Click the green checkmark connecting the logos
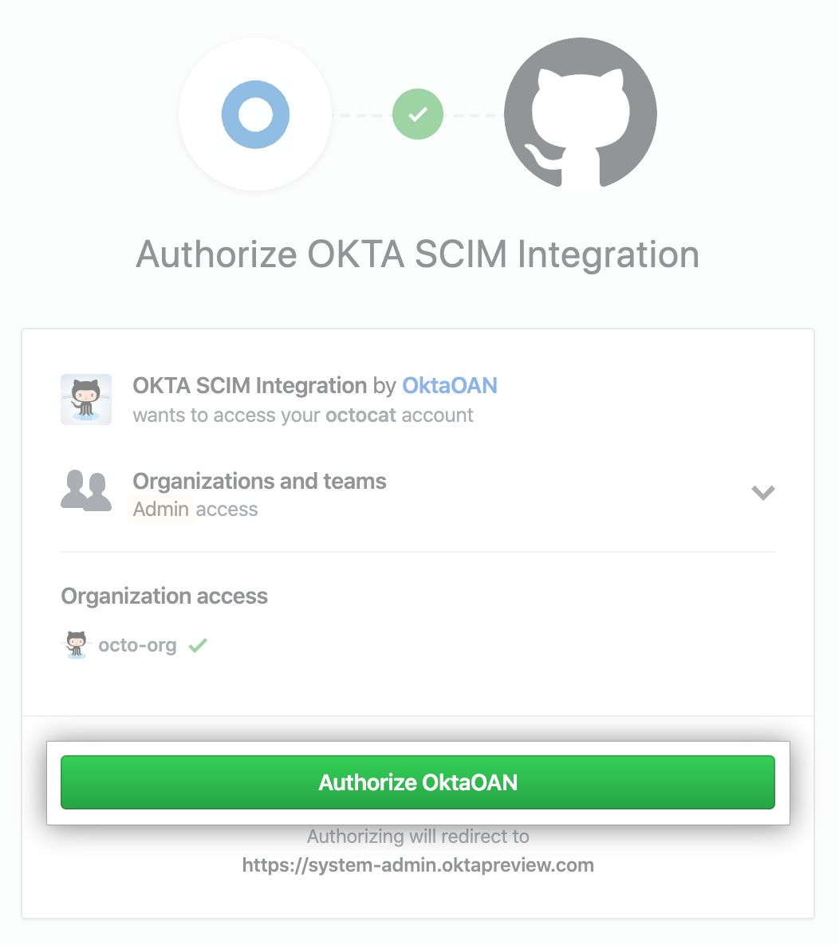The width and height of the screenshot is (839, 945). tap(417, 114)
